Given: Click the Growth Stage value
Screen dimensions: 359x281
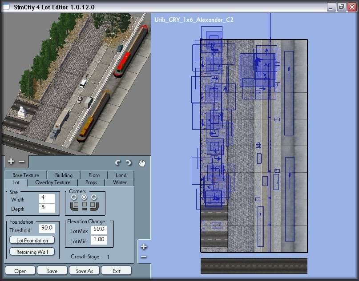Looking at the screenshot, I should click(x=108, y=257).
